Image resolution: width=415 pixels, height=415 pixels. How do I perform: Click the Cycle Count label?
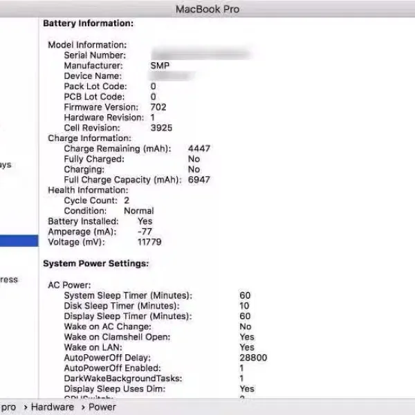(x=91, y=201)
